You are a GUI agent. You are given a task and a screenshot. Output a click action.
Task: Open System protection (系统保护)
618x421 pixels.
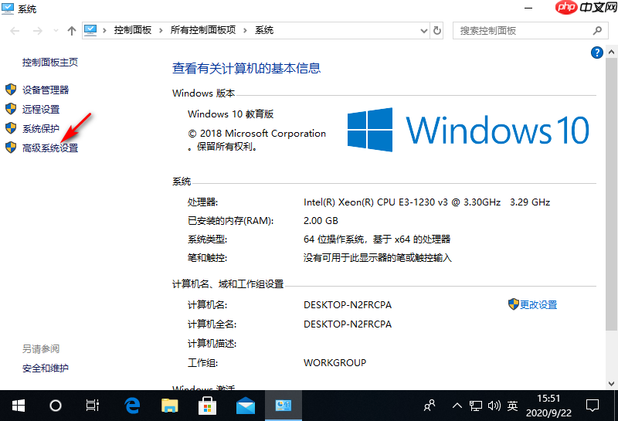(41, 128)
